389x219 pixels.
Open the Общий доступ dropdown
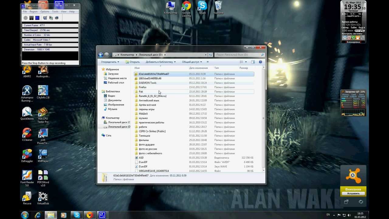pos(192,62)
